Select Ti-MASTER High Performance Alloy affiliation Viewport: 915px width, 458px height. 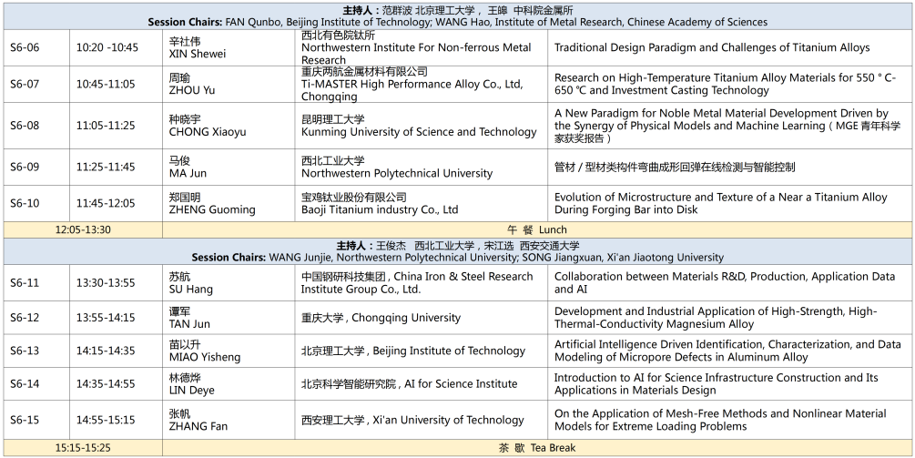pos(412,84)
